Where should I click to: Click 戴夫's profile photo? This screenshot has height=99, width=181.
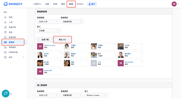pos(94,55)
